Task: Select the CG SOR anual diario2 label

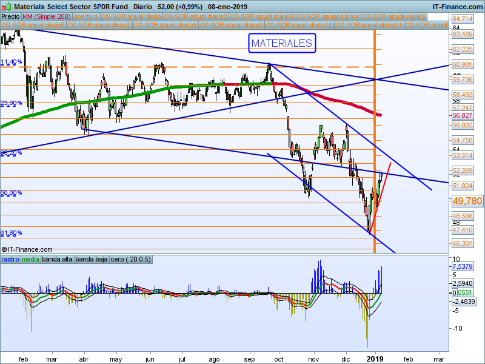Action: tap(196, 16)
